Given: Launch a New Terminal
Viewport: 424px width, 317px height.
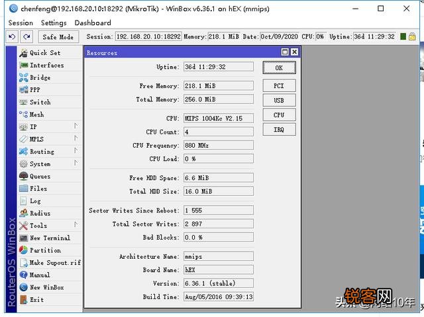Looking at the screenshot, I should click(x=50, y=238).
